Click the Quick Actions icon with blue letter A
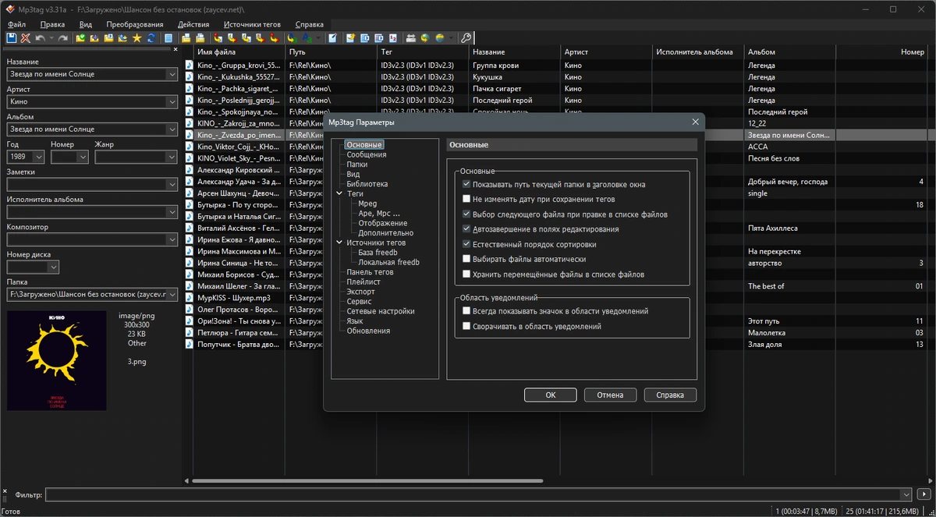 coord(307,37)
